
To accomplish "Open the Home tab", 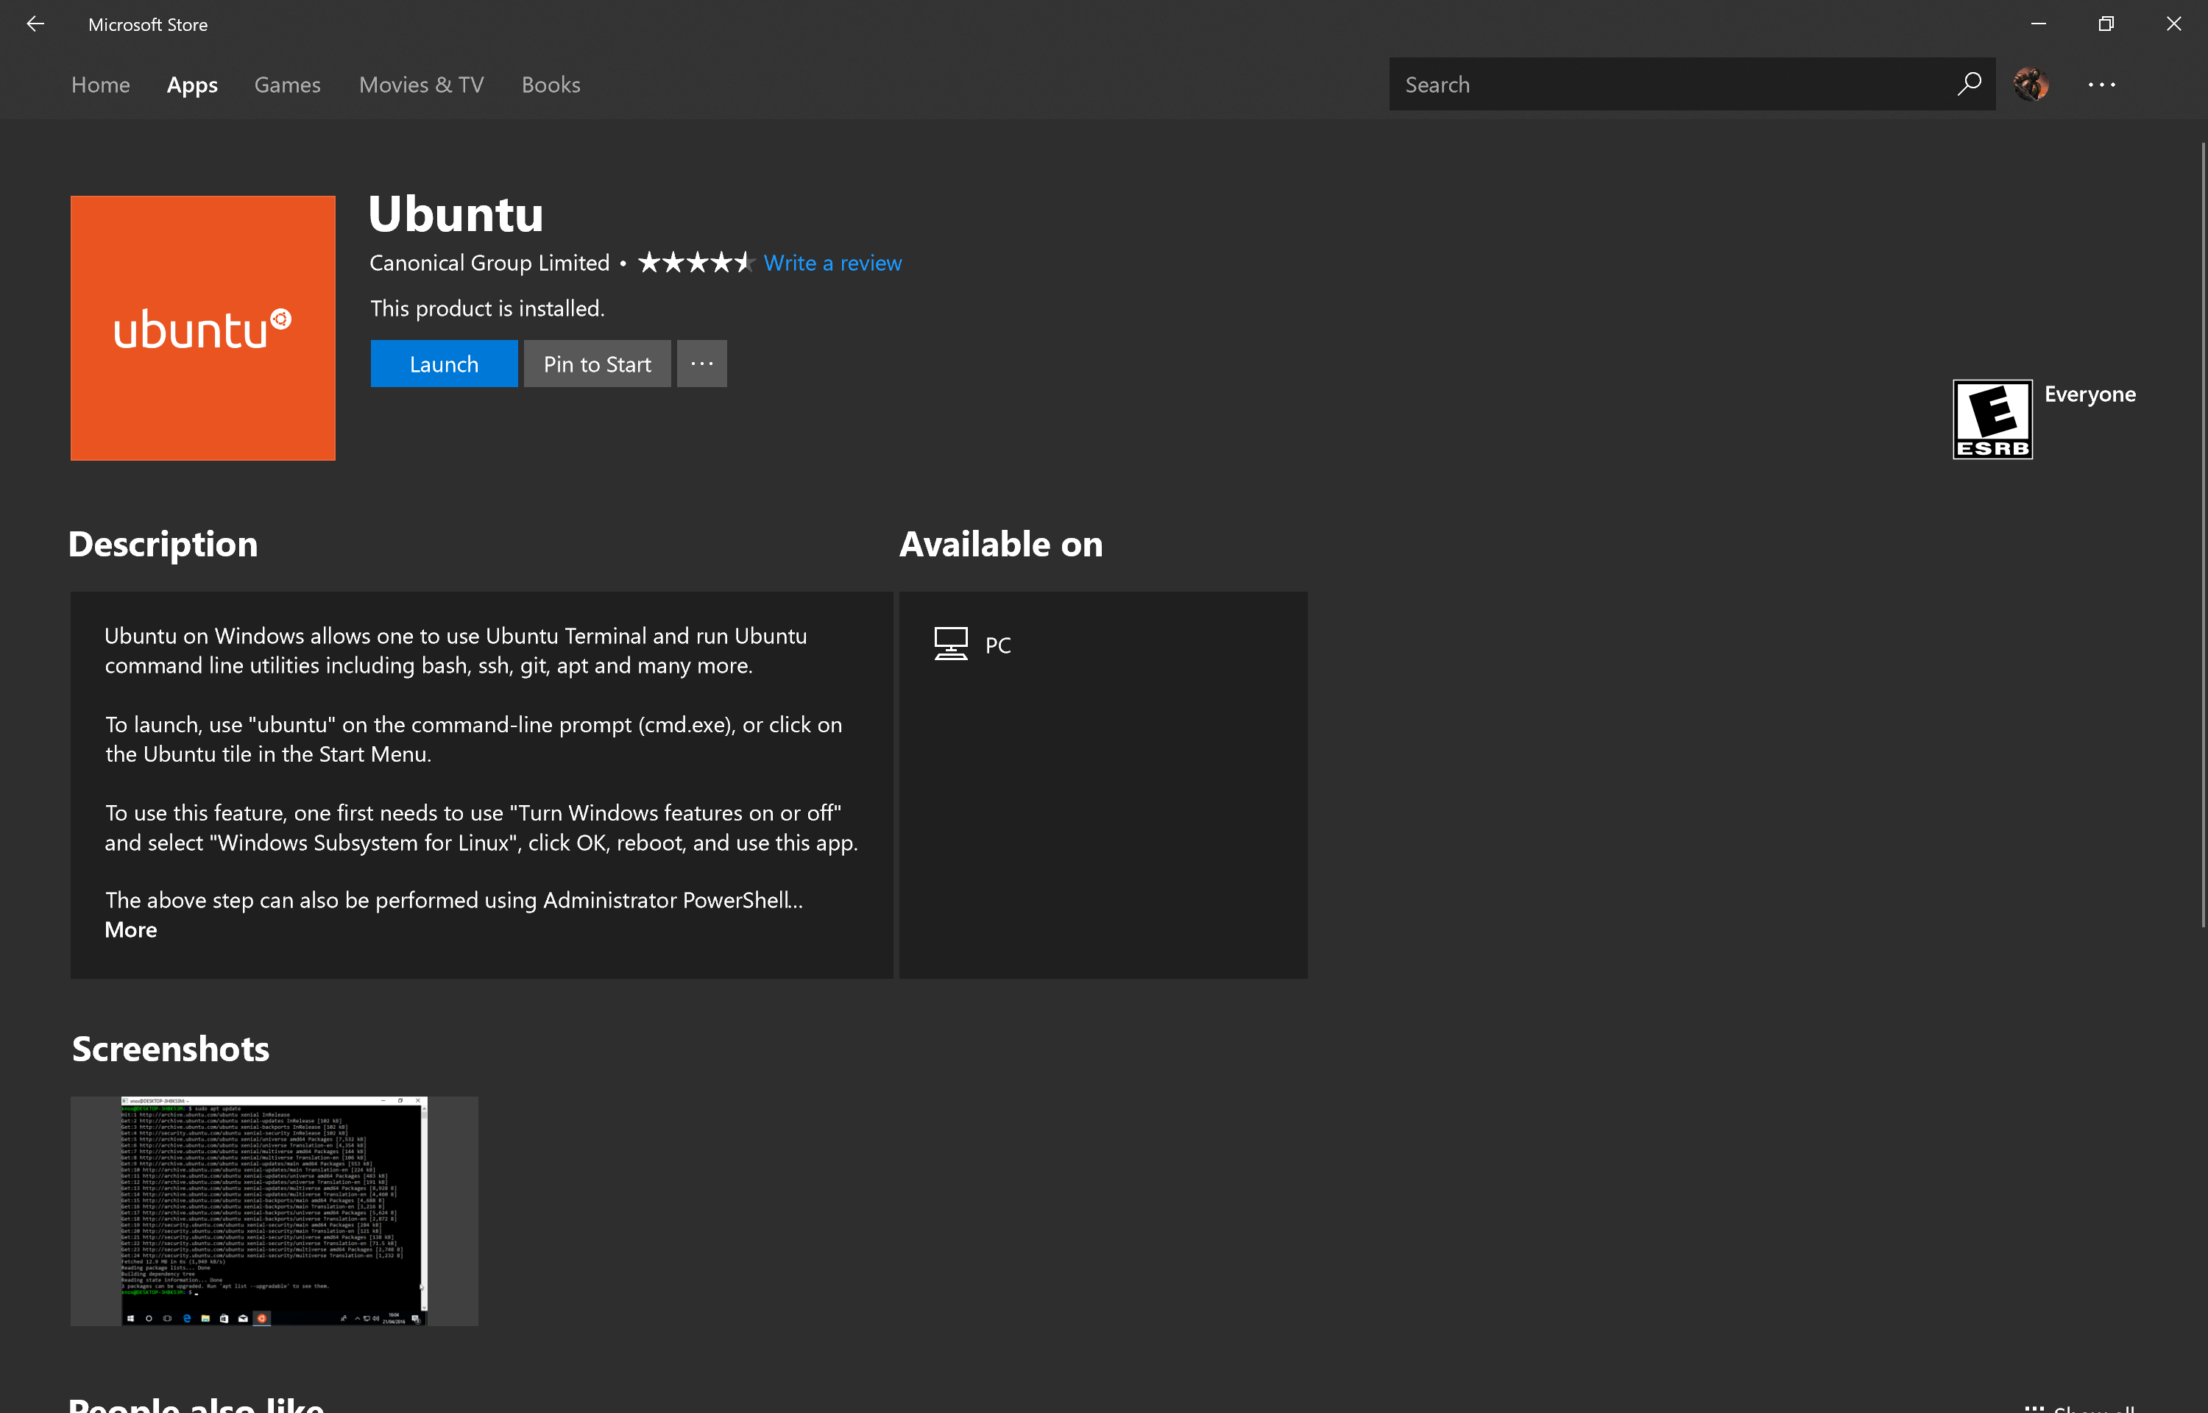I will click(101, 85).
